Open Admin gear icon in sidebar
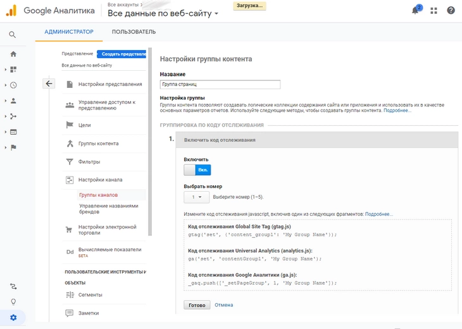The image size is (462, 329). (13, 318)
